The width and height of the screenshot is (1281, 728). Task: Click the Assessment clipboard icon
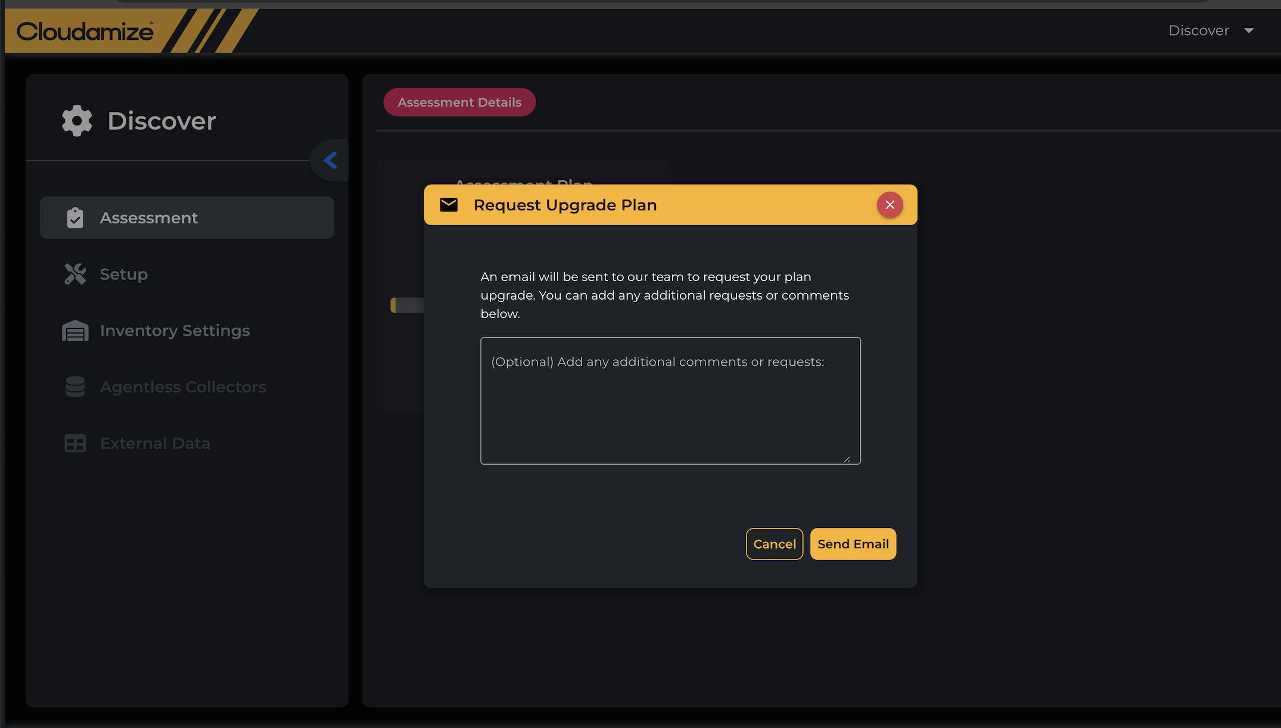pyautogui.click(x=75, y=218)
